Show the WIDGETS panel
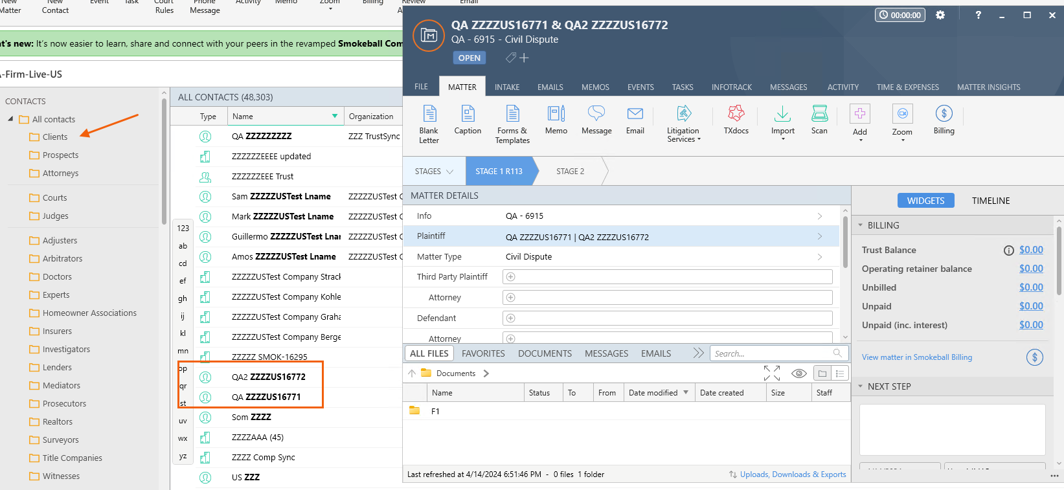 925,201
